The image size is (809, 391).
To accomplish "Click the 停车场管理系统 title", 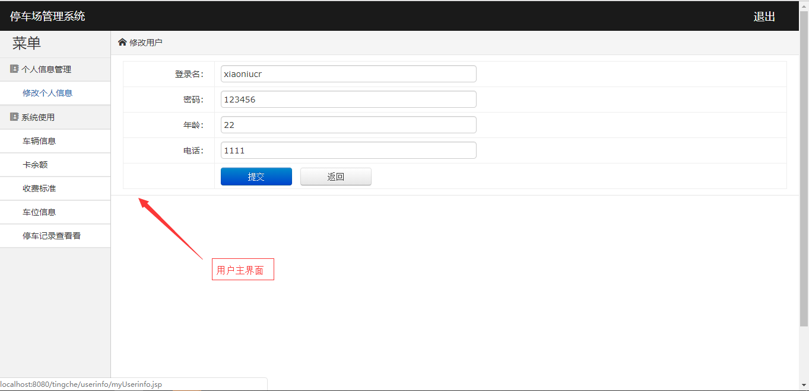I will click(47, 16).
